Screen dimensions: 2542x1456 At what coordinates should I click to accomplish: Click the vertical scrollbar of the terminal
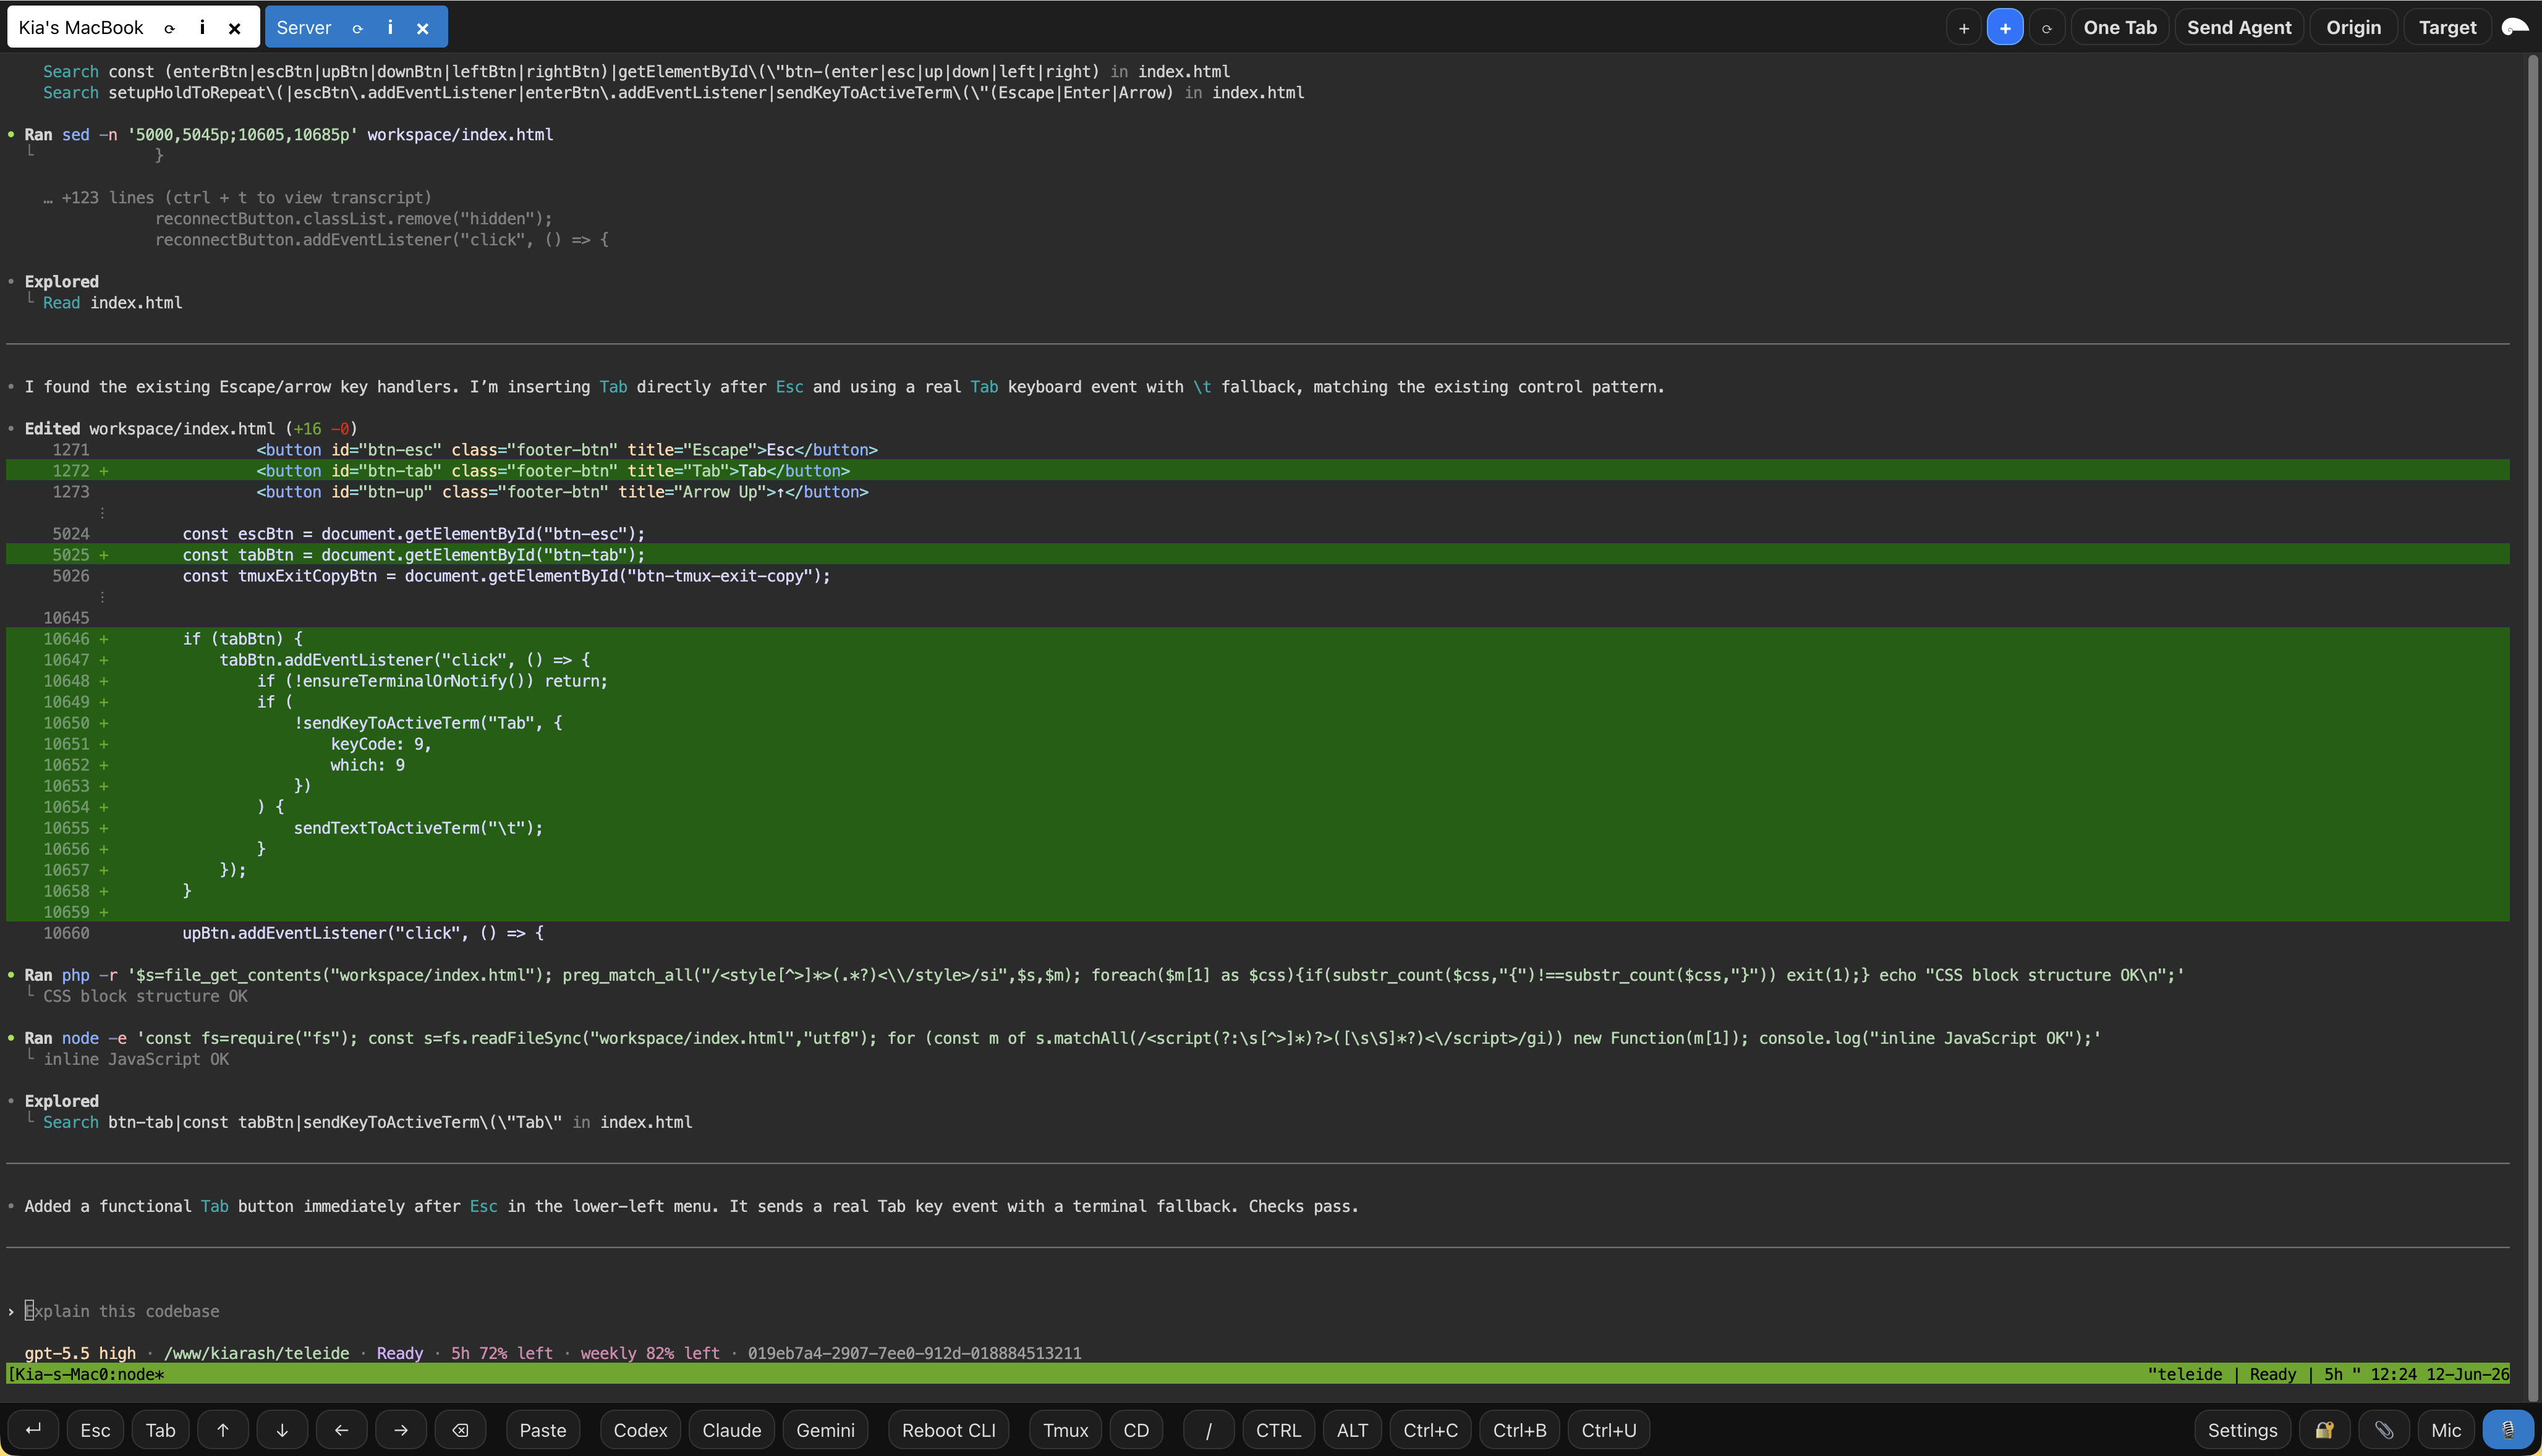(2533, 728)
